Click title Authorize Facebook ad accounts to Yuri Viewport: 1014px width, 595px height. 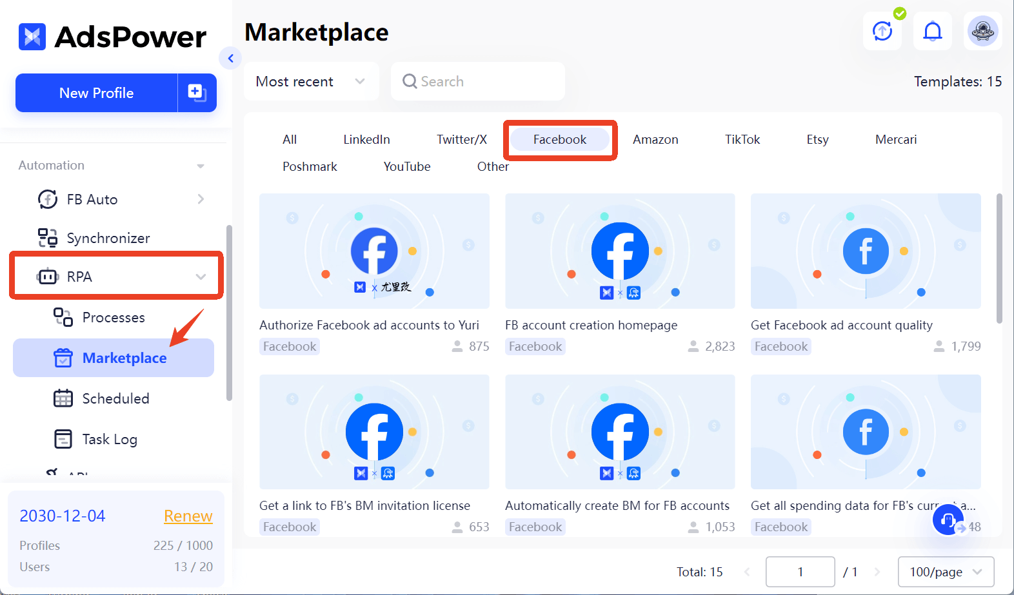coord(369,325)
